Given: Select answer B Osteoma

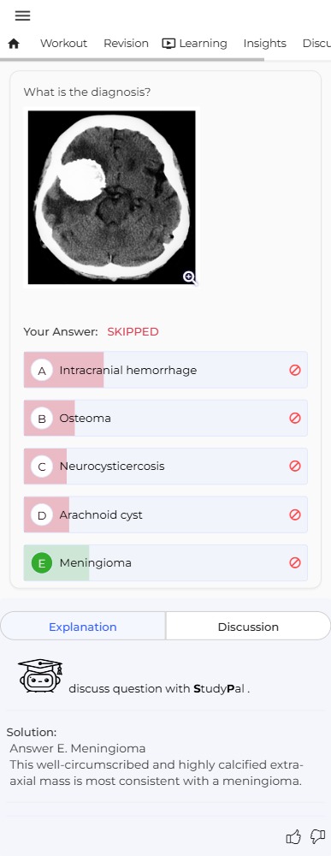Looking at the screenshot, I should coord(166,419).
